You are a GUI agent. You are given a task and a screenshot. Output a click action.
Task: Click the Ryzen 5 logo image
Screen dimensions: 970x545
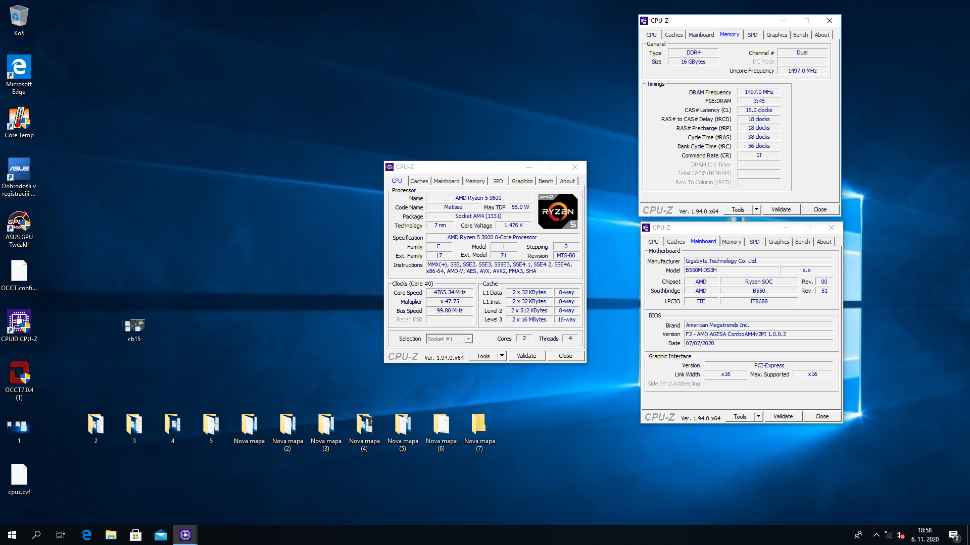pyautogui.click(x=558, y=211)
